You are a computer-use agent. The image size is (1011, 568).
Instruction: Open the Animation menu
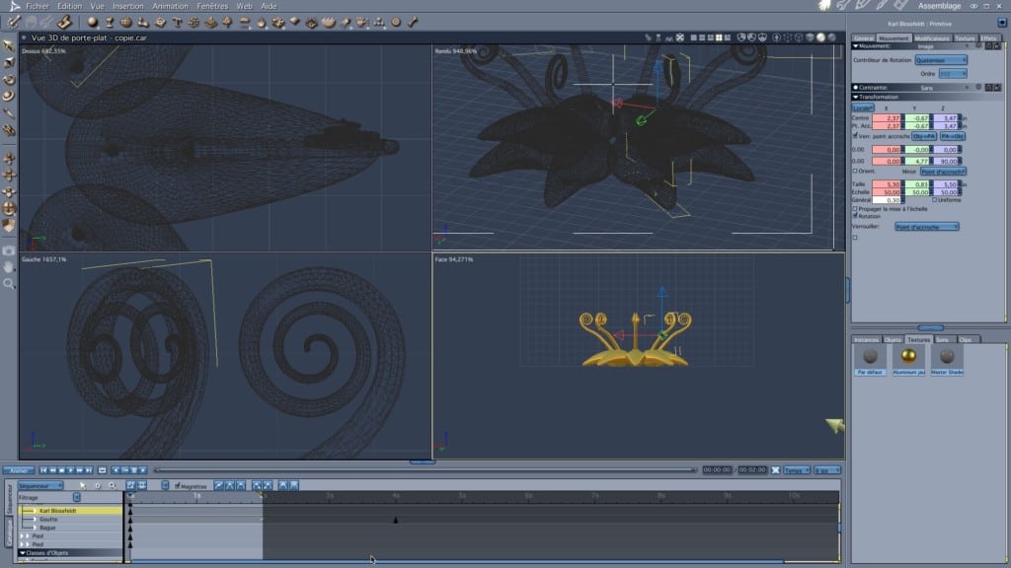click(x=170, y=6)
